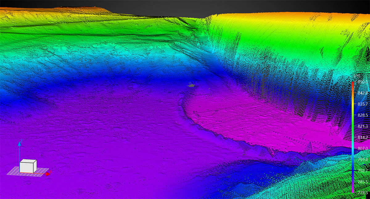Click the green middle section of the color bar
The width and height of the screenshot is (370, 199).
353,123
